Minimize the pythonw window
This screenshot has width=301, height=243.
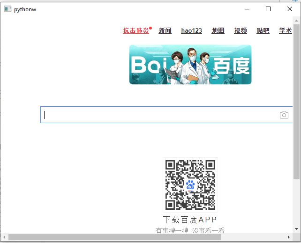247,9
